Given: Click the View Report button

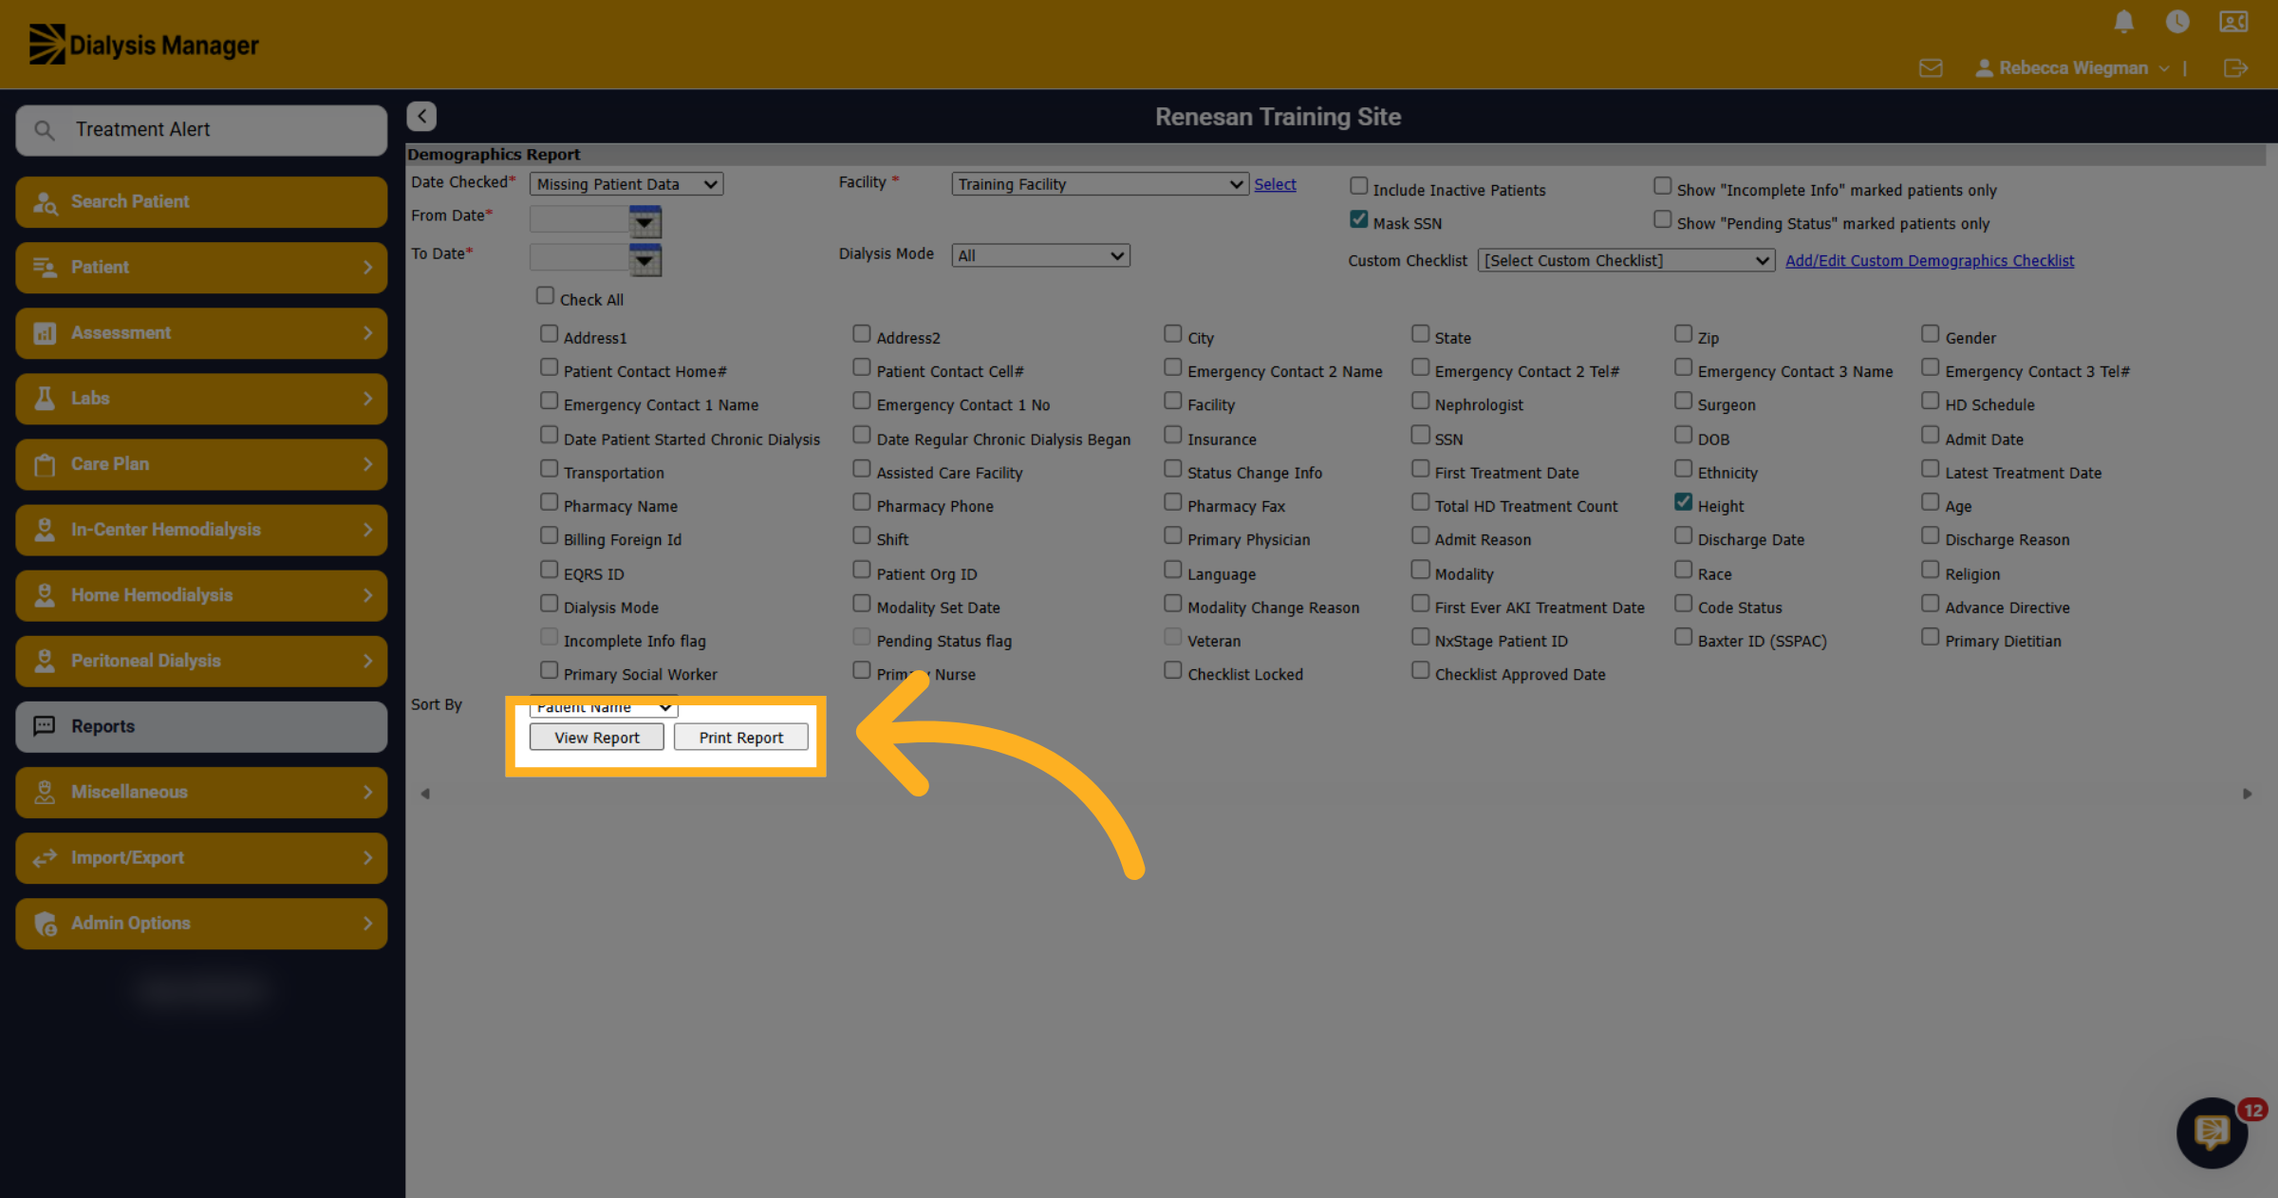Looking at the screenshot, I should coord(597,738).
